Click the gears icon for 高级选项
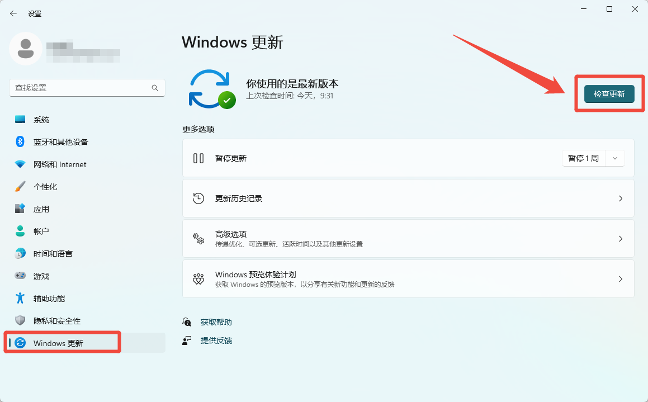648x402 pixels. 198,239
